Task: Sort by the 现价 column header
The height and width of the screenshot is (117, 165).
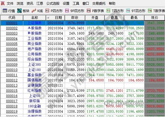Action: (x=155, y=18)
